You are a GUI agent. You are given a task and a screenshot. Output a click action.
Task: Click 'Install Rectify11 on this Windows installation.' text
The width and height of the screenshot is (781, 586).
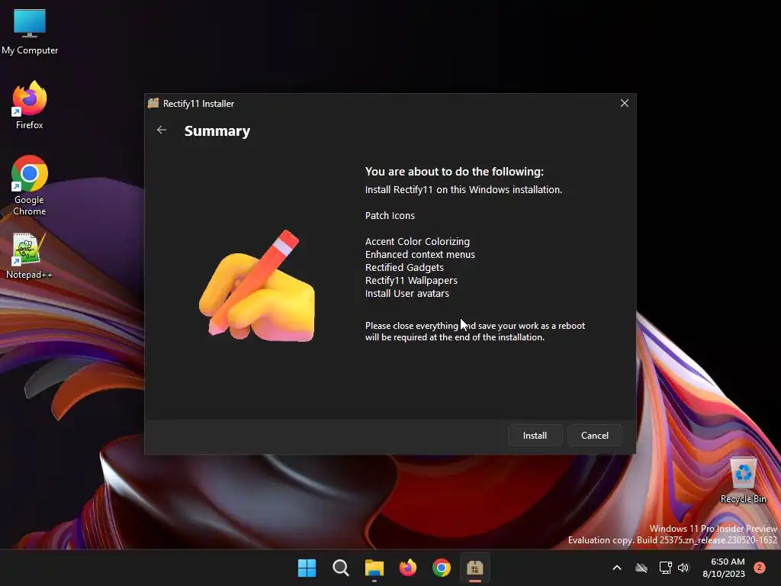pos(464,189)
